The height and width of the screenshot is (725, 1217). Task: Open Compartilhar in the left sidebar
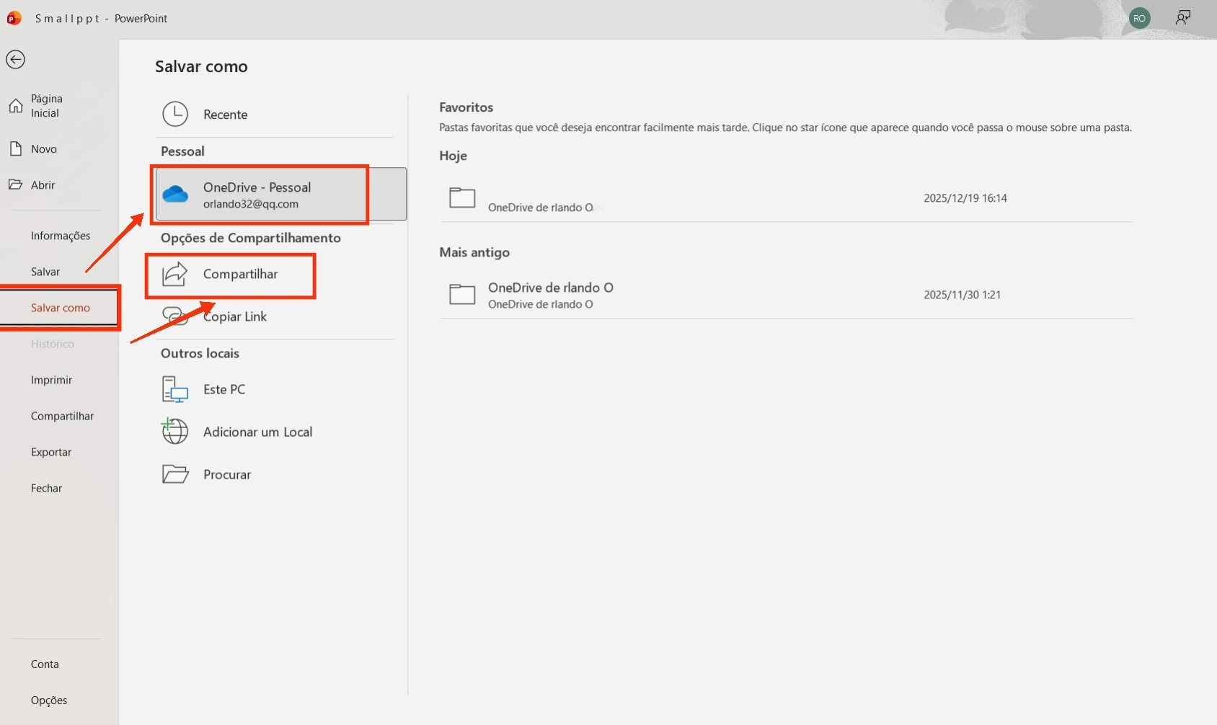pos(62,416)
